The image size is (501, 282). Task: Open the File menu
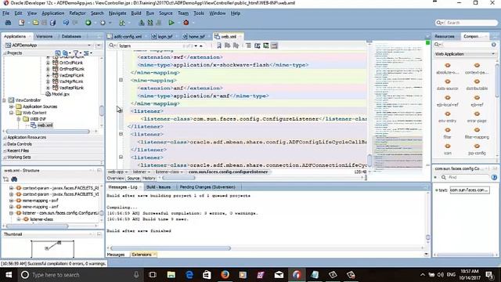coord(5,13)
